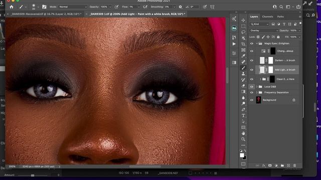Hide the Add Ligh... brush layer

click(x=252, y=70)
